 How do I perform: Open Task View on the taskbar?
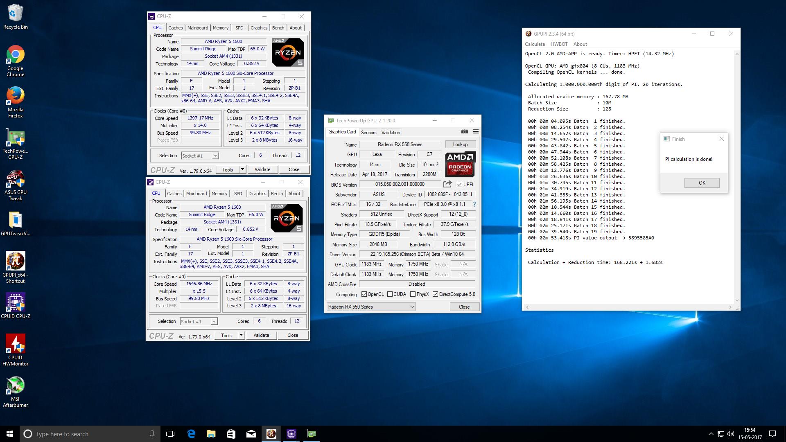pyautogui.click(x=170, y=434)
